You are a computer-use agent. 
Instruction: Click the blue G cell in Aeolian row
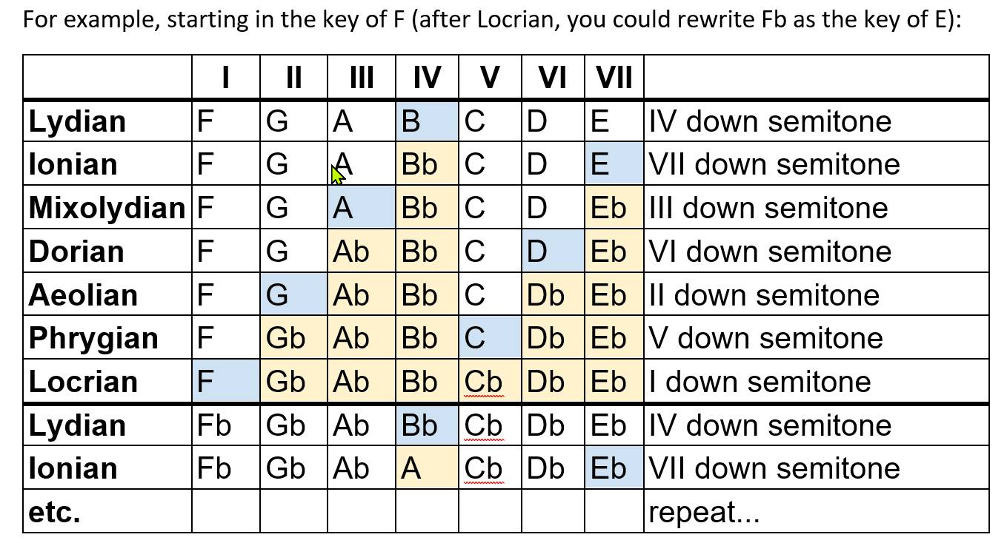point(293,294)
